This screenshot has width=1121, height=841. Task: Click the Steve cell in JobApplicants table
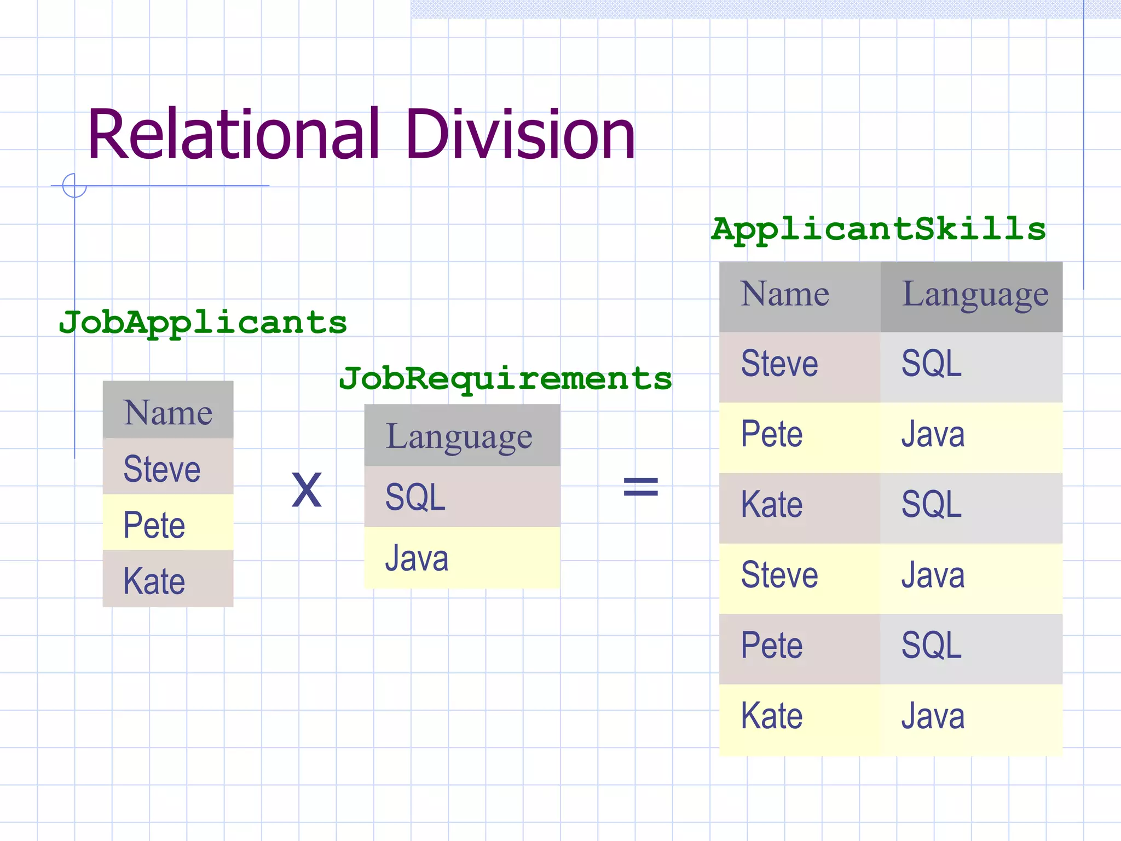click(x=168, y=466)
